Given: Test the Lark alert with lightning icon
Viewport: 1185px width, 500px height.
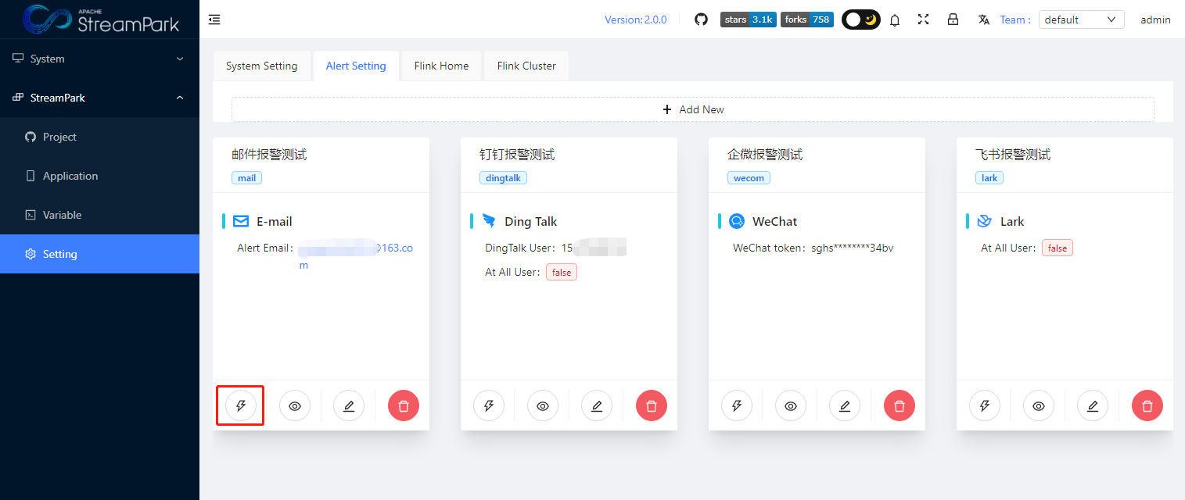Looking at the screenshot, I should point(985,405).
